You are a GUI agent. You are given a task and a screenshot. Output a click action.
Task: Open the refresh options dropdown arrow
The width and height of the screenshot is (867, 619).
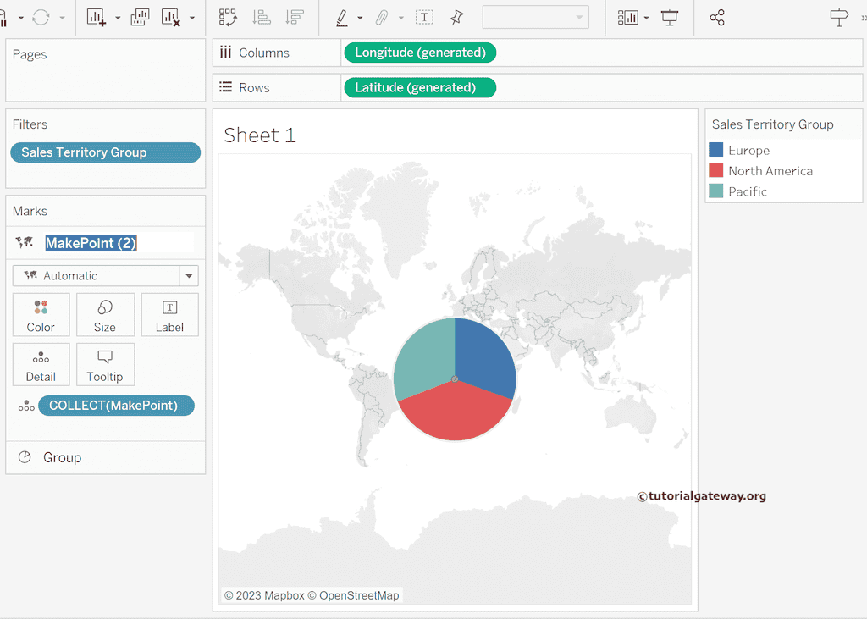62,18
